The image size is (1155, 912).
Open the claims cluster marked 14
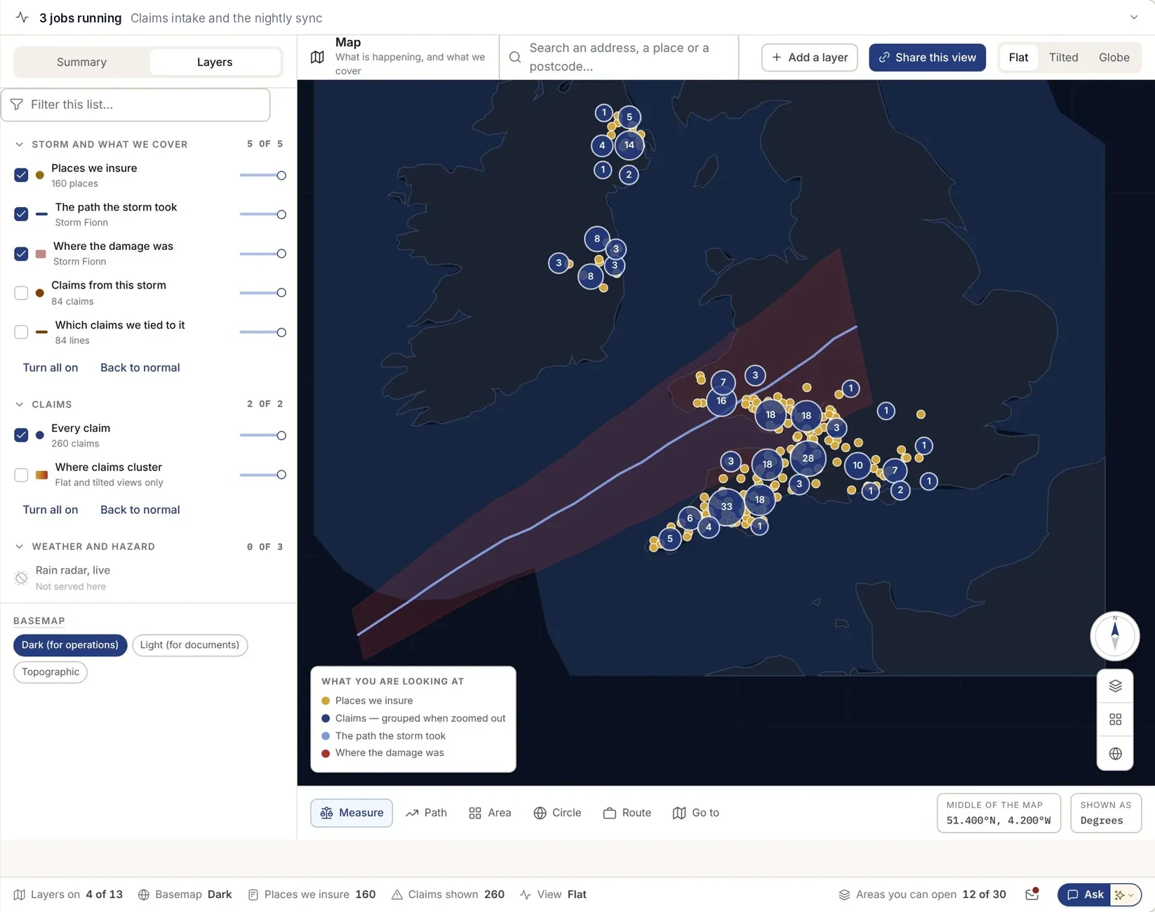(629, 145)
